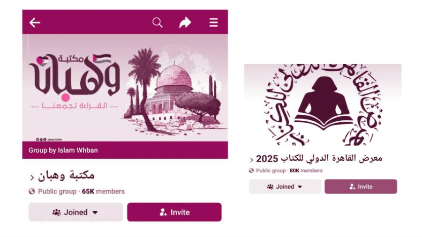Tap the back arrow icon
422x237 pixels.
(x=35, y=22)
